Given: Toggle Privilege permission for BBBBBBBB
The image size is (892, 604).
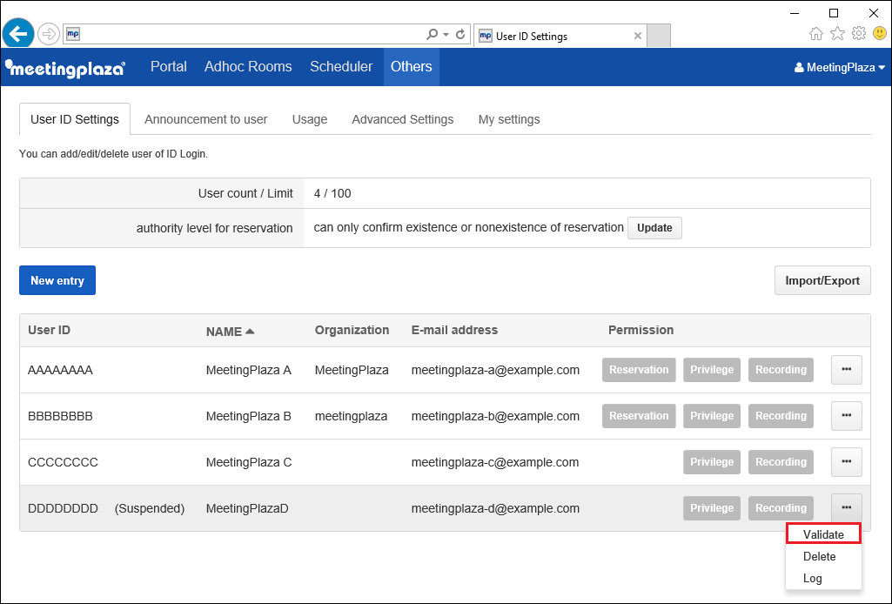Looking at the screenshot, I should coord(712,416).
